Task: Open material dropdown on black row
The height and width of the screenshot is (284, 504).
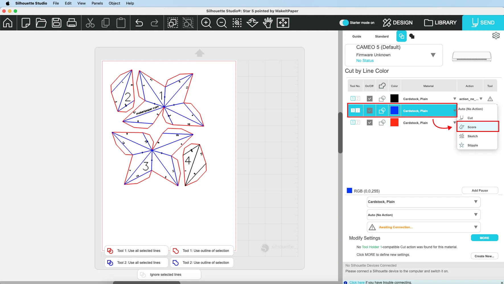Action: click(455, 99)
